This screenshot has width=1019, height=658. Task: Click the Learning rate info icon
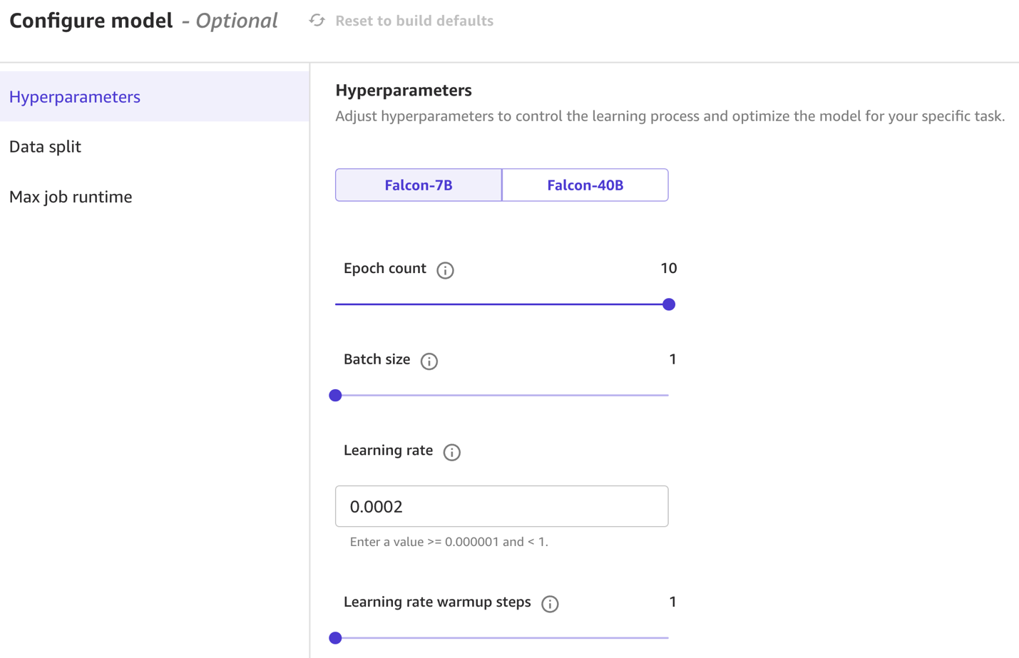[x=451, y=452]
